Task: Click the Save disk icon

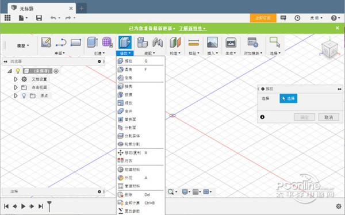Action: (x=39, y=18)
